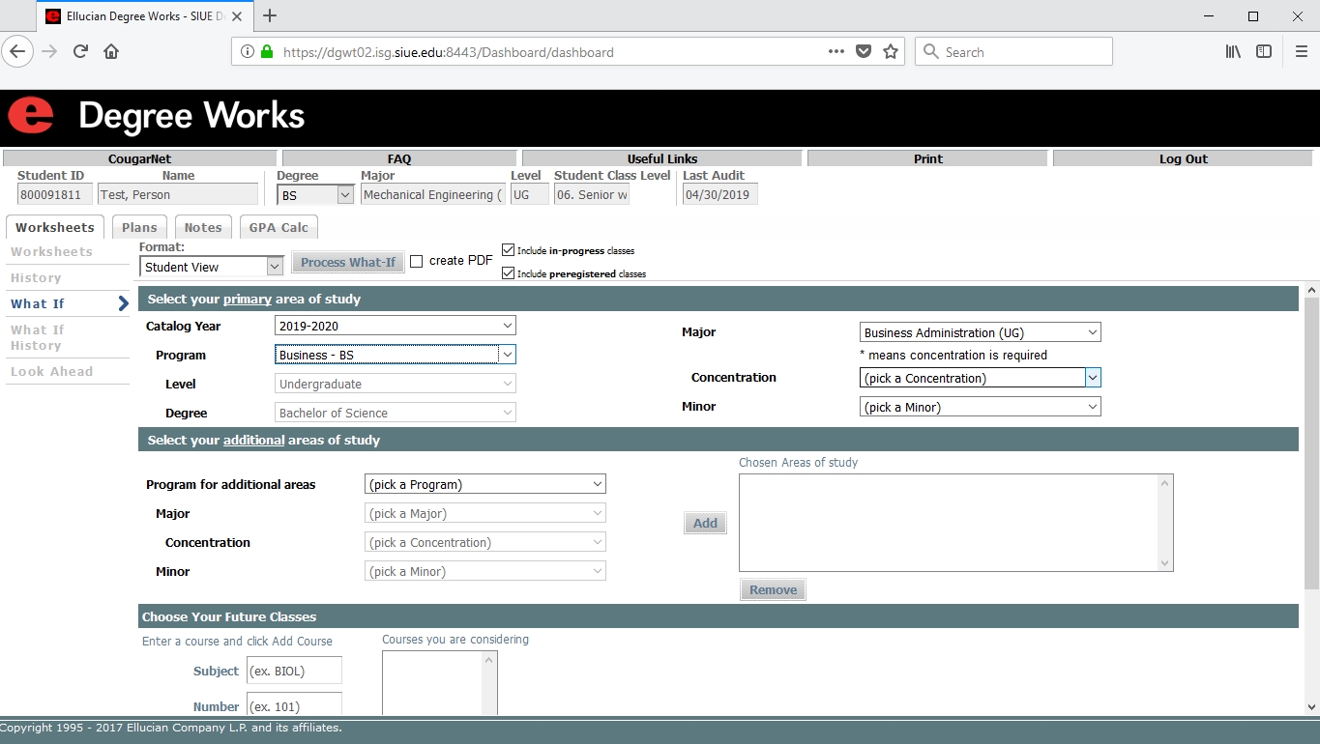Image resolution: width=1320 pixels, height=744 pixels.
Task: Click the Subject input field
Action: point(294,671)
